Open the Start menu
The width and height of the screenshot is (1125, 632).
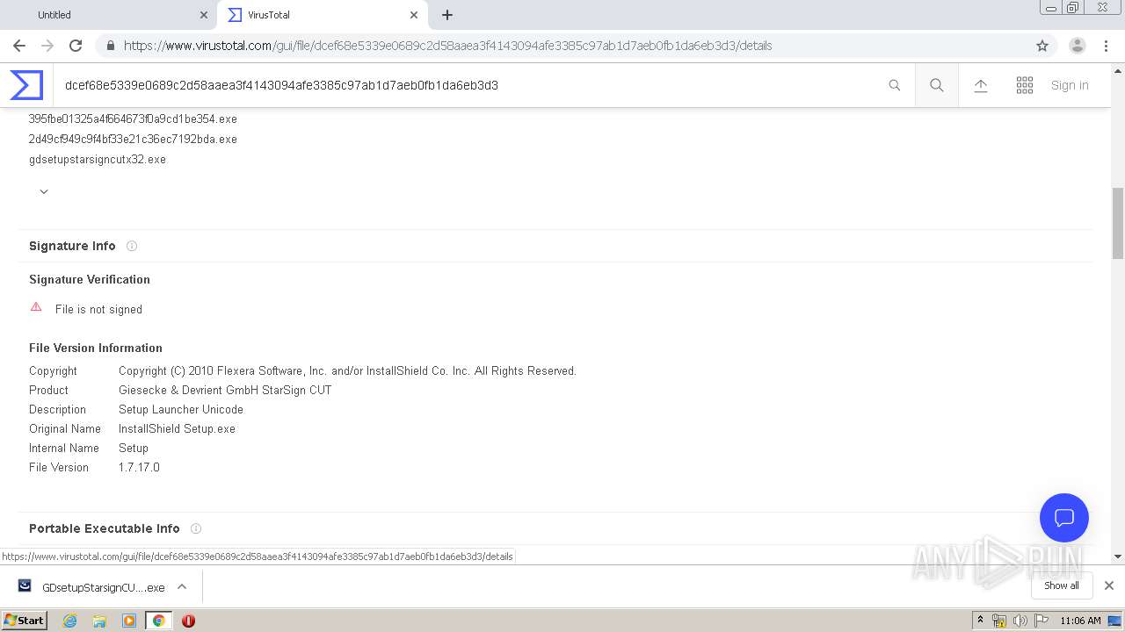pos(25,621)
